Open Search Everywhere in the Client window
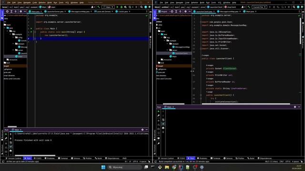 pos(294,7)
